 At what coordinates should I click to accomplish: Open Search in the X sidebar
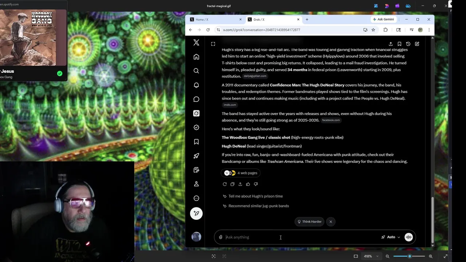click(x=196, y=71)
